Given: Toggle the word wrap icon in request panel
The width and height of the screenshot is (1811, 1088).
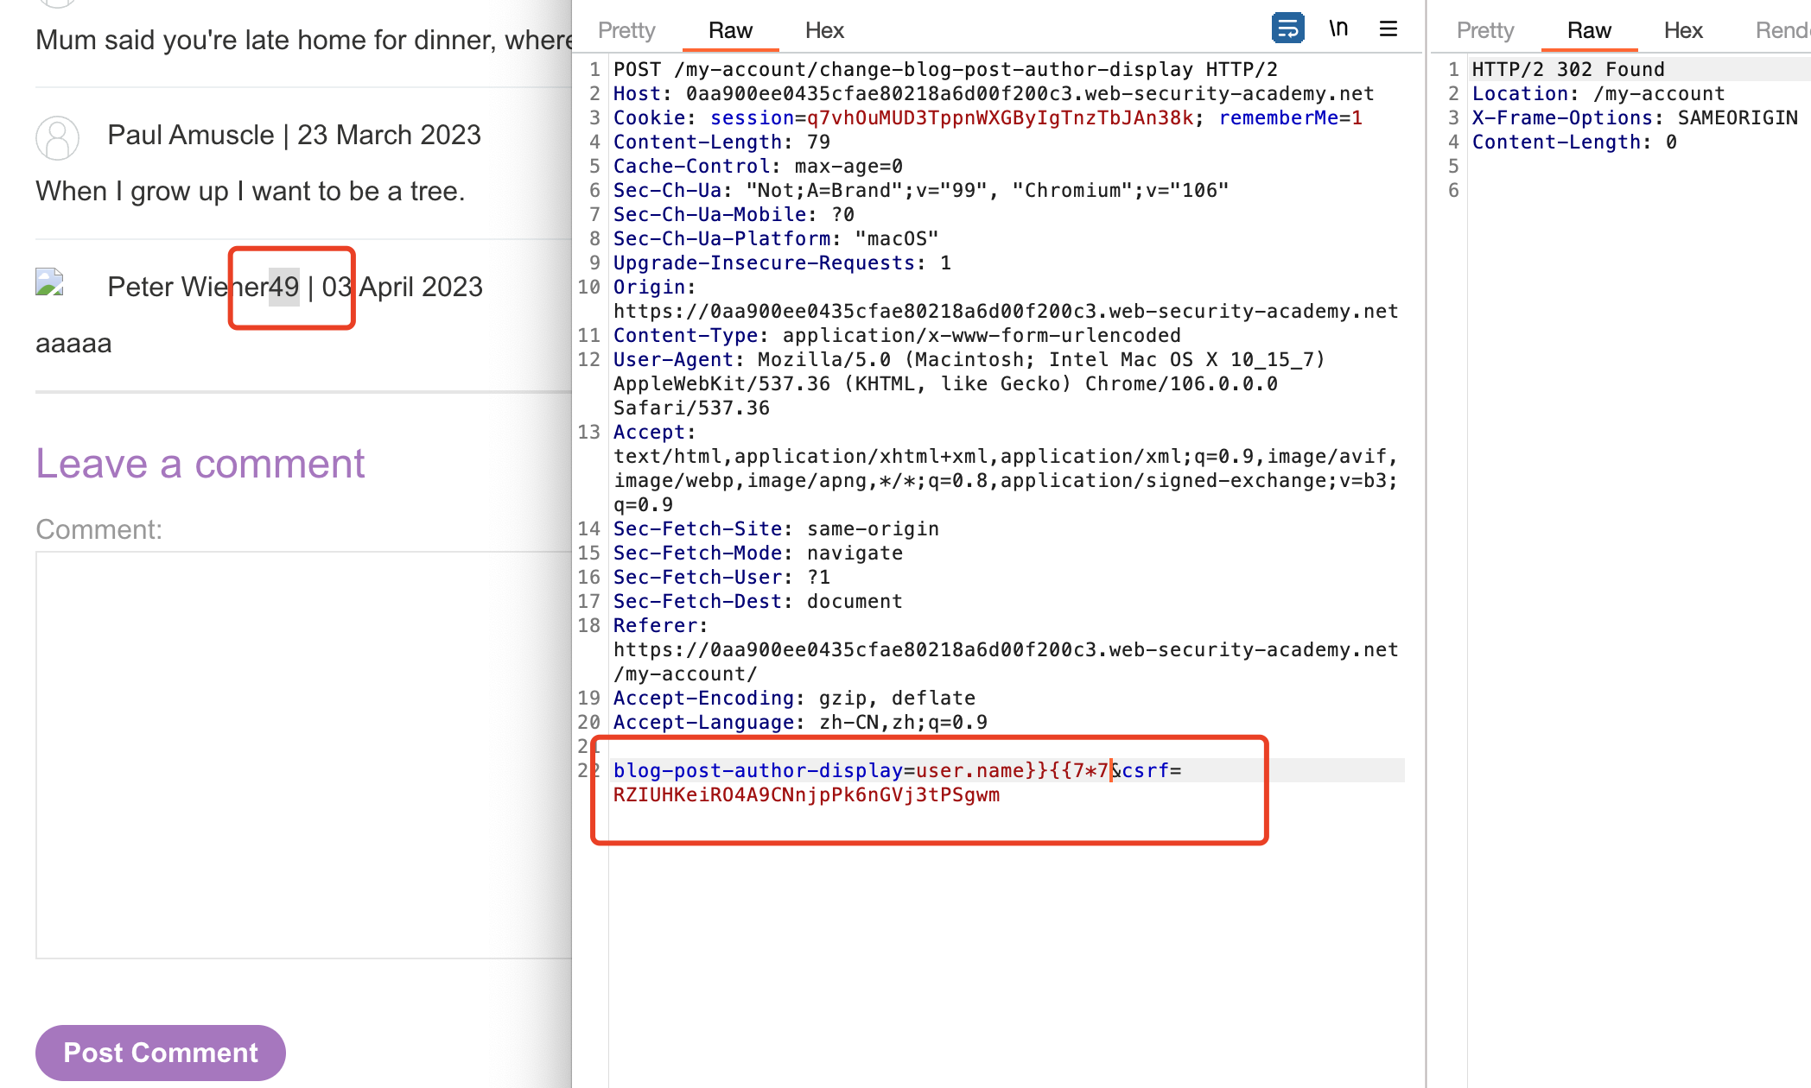Looking at the screenshot, I should coord(1287,28).
